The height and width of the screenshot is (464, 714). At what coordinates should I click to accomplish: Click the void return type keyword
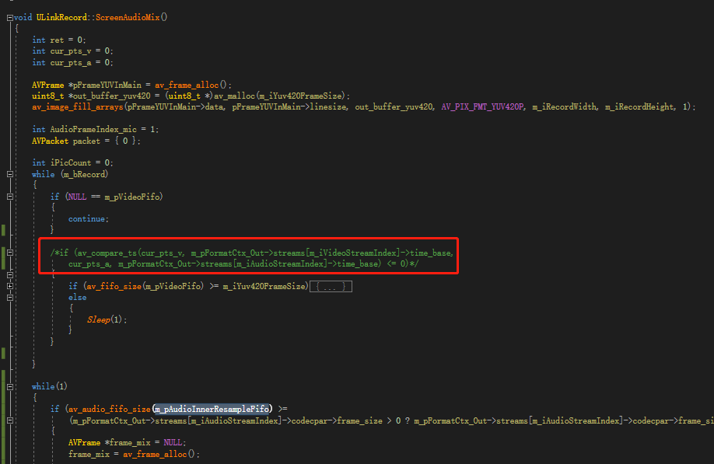tap(23, 17)
